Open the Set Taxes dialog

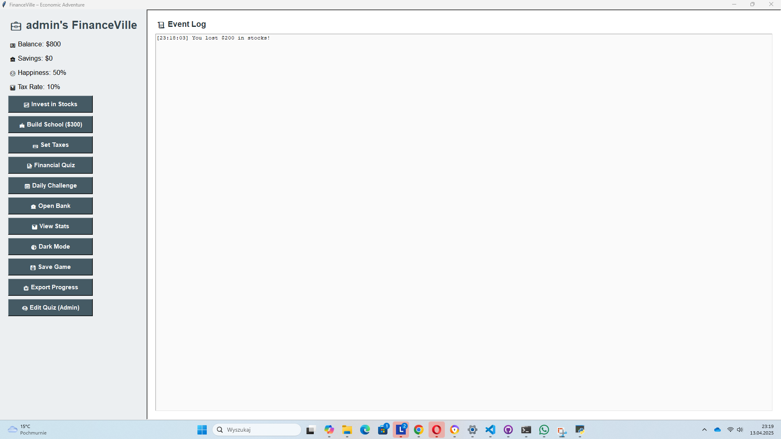click(x=50, y=145)
